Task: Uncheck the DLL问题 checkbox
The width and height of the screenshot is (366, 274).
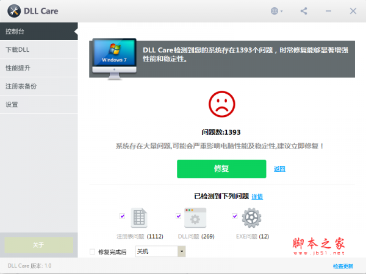Action: pos(179,216)
